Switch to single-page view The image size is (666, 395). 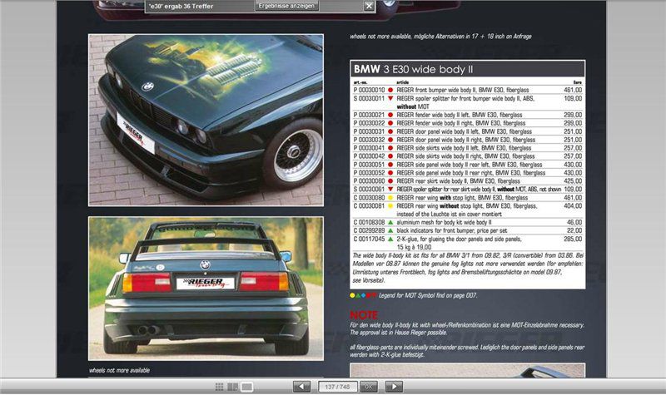[x=246, y=387]
